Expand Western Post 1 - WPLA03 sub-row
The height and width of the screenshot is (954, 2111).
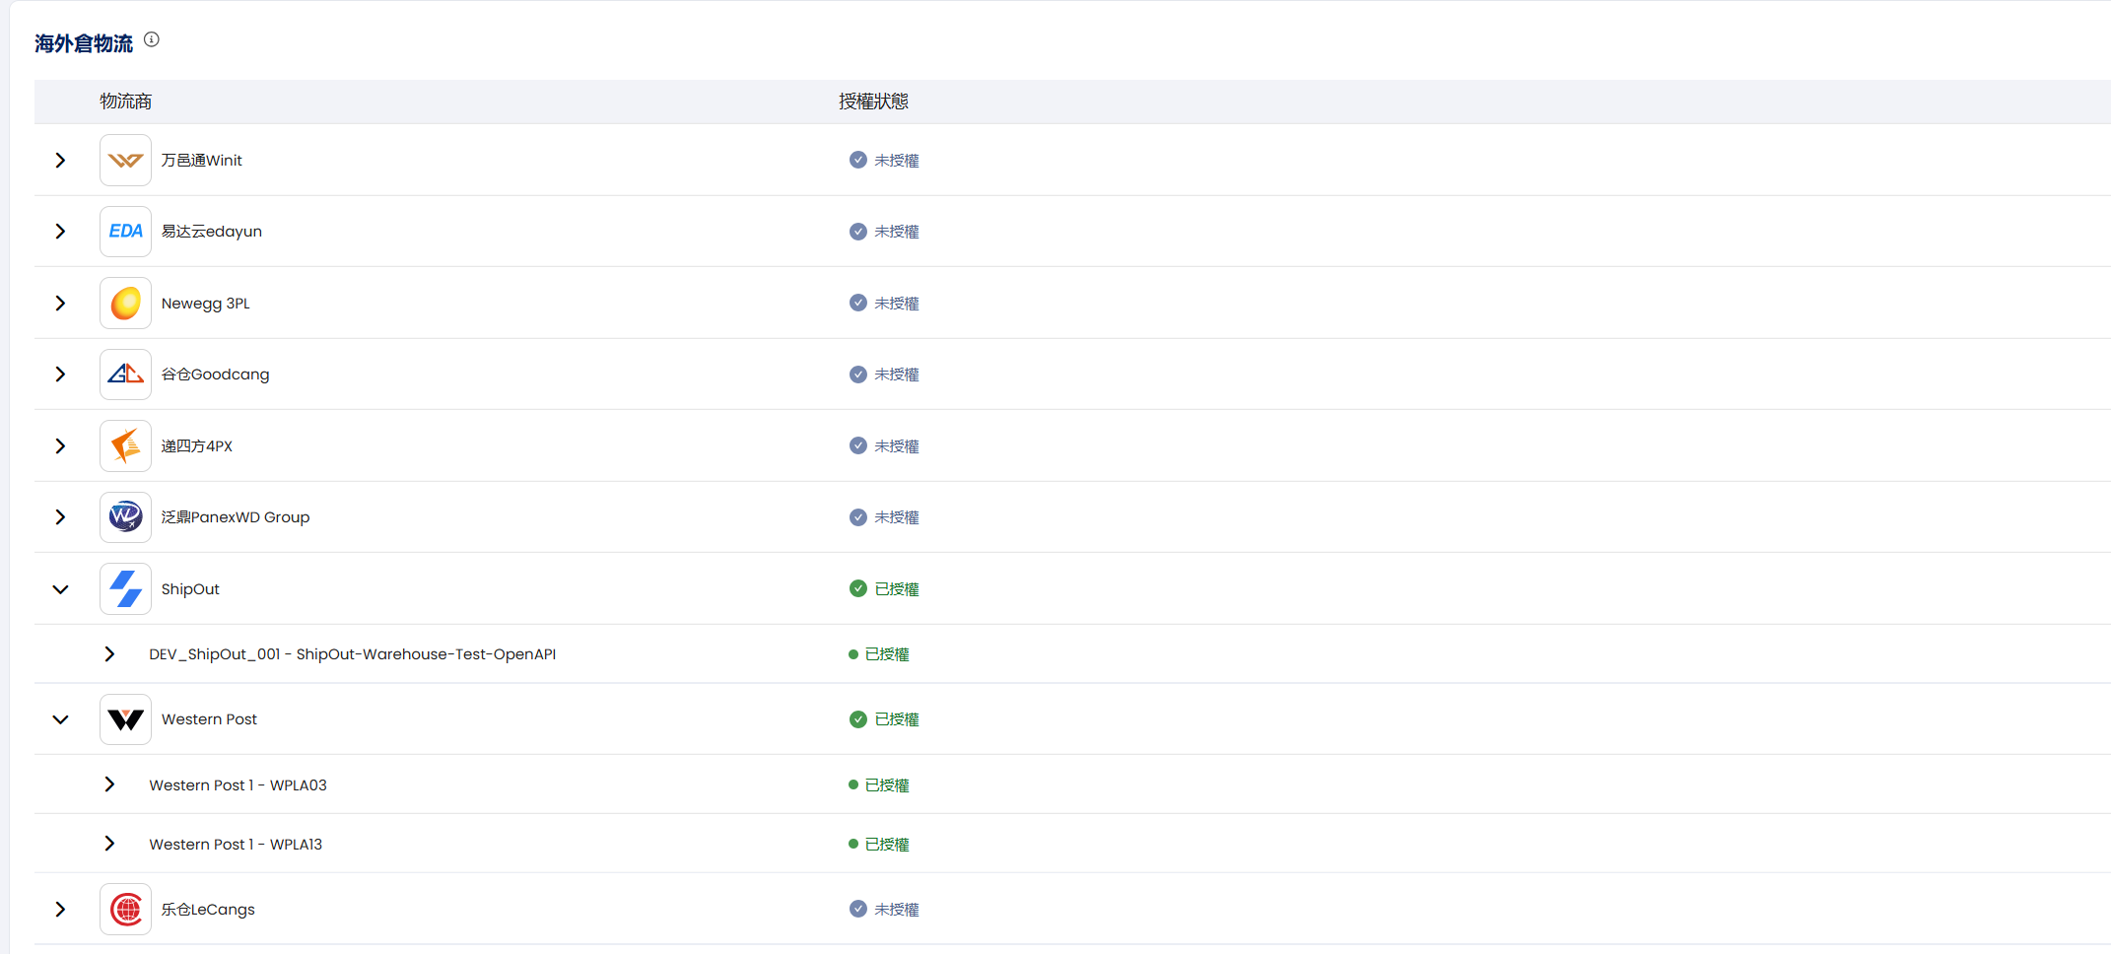109,784
